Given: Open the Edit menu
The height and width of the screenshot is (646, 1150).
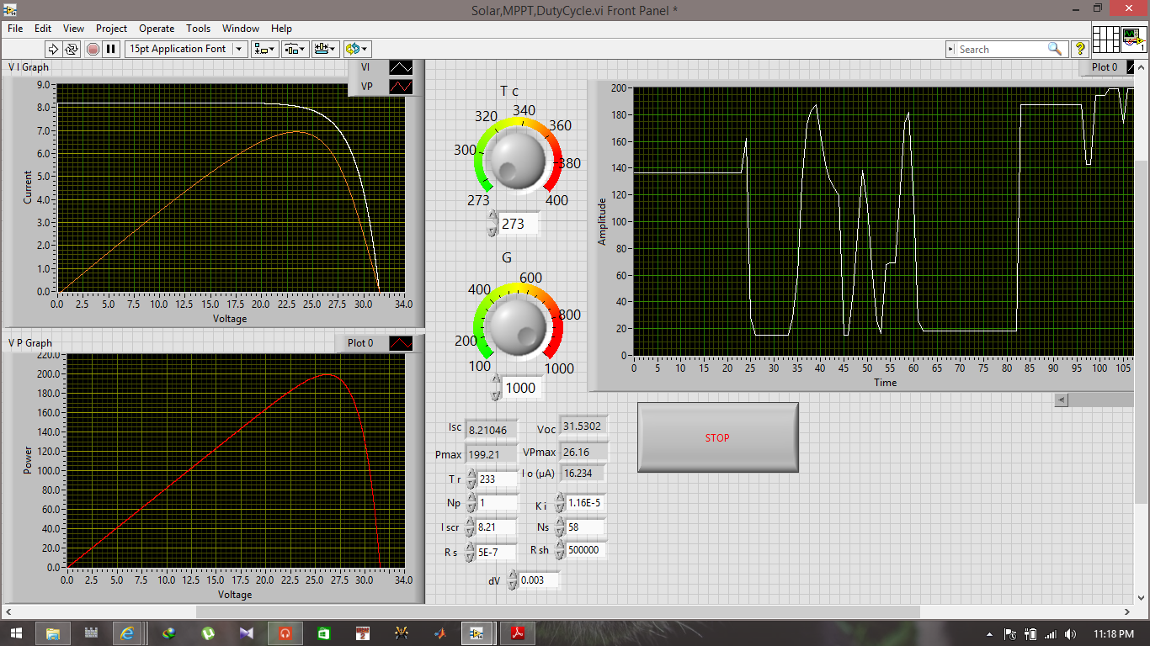Looking at the screenshot, I should (x=43, y=28).
